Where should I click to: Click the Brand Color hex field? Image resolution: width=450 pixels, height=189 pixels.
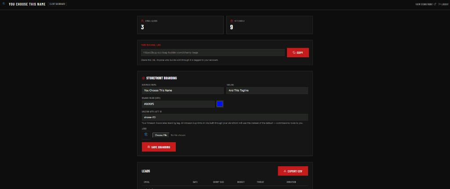click(178, 104)
